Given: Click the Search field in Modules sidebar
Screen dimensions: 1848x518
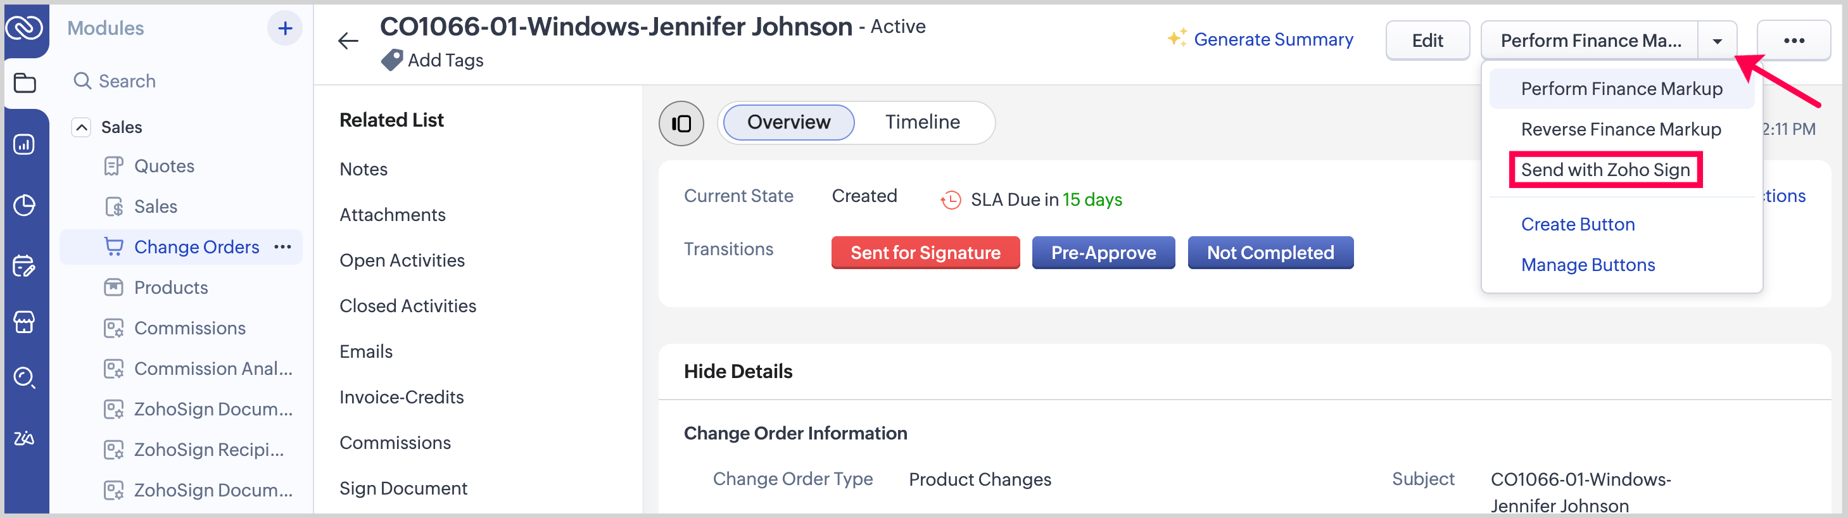Looking at the screenshot, I should point(127,81).
